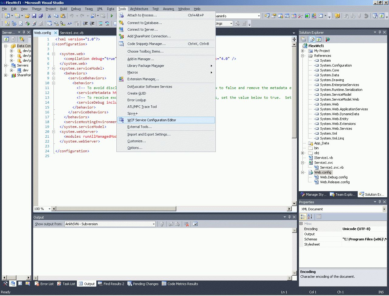
Task: Click the Clear All icon in Output
Action: (187, 224)
